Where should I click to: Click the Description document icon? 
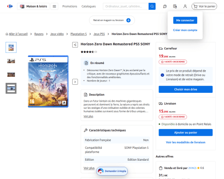(x=85, y=95)
